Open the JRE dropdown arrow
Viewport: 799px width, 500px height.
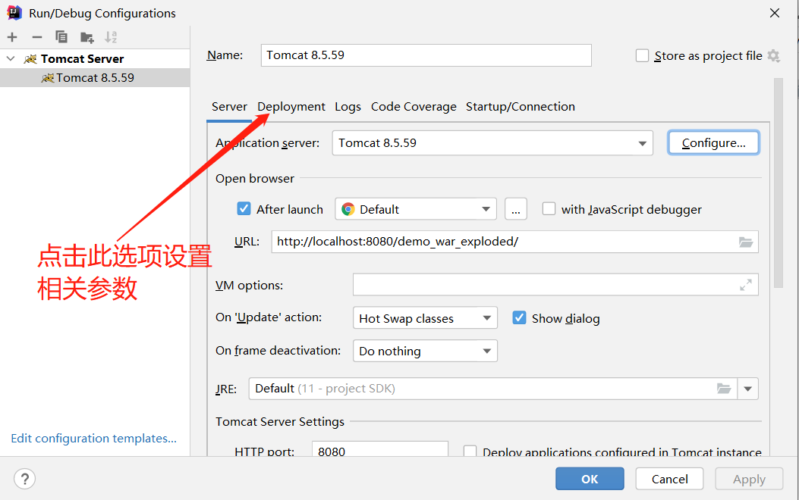(x=747, y=389)
